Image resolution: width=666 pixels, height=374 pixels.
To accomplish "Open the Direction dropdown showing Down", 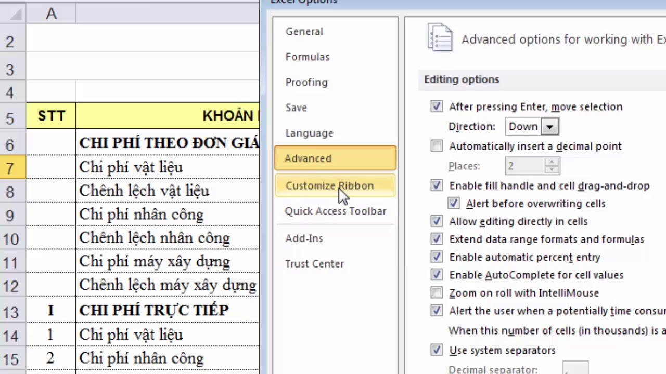I will 532,126.
